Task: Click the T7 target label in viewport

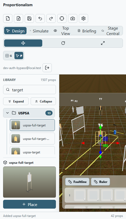Action: pos(100,99)
